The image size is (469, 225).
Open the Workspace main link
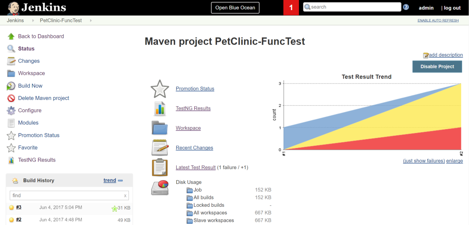click(x=188, y=128)
